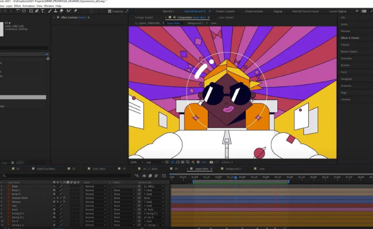
Task: Open the viewer resolution Full dropdown
Action: [154, 163]
